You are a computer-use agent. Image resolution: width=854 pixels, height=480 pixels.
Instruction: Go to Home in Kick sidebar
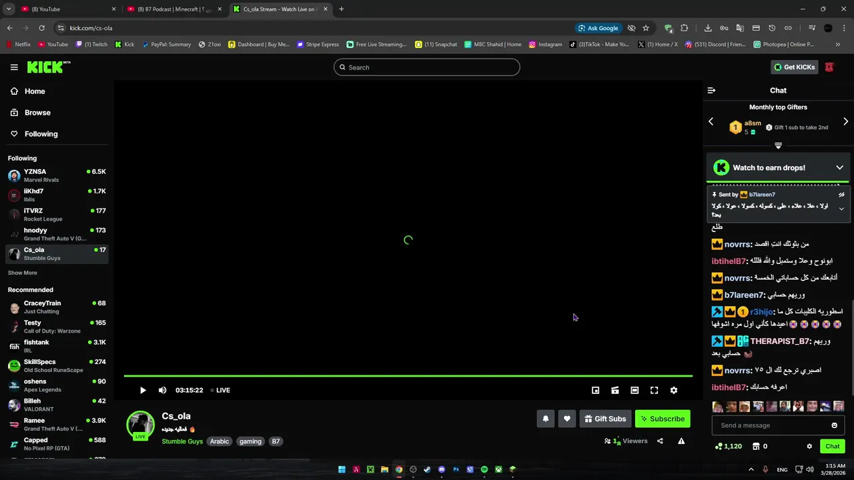(35, 91)
